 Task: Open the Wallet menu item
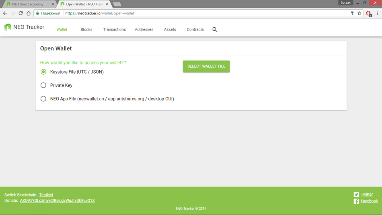coord(62,29)
